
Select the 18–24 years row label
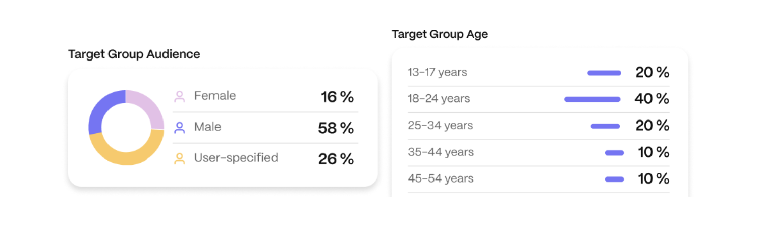pos(439,99)
